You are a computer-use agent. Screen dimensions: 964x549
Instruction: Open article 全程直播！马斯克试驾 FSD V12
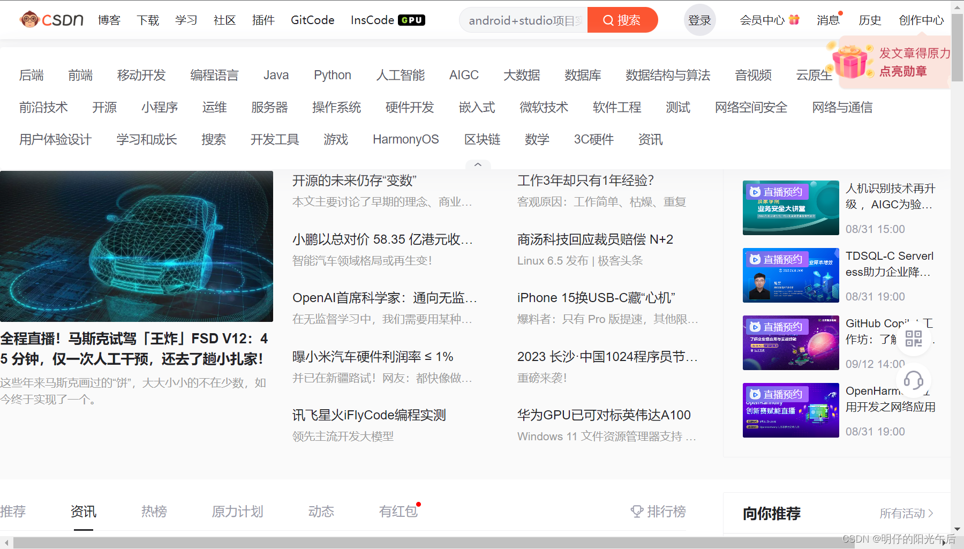pos(134,349)
